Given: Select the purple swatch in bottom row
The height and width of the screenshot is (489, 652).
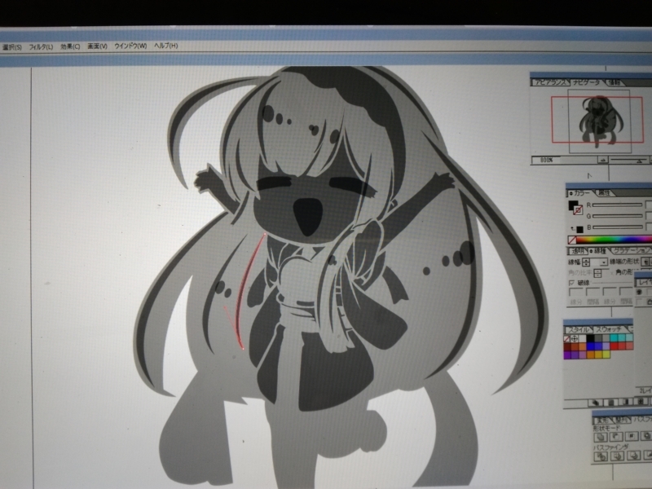Looking at the screenshot, I should click(x=567, y=355).
